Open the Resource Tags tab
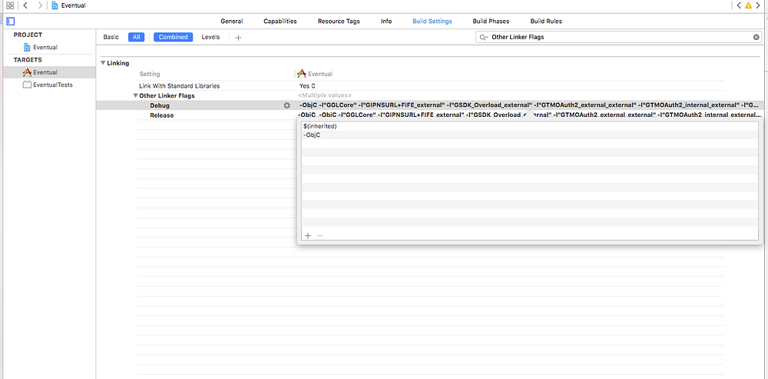This screenshot has width=768, height=379. (x=339, y=22)
